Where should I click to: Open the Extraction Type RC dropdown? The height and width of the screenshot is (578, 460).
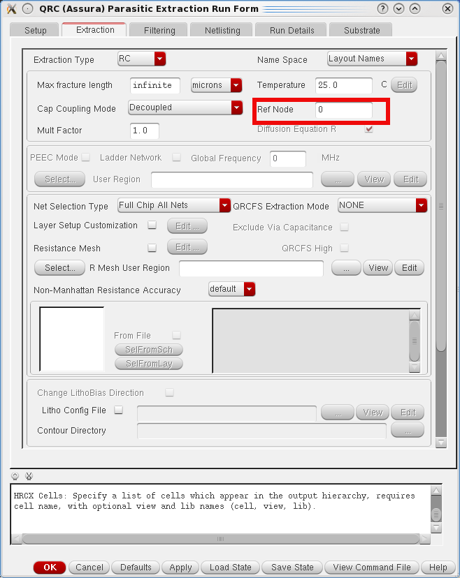(x=141, y=59)
